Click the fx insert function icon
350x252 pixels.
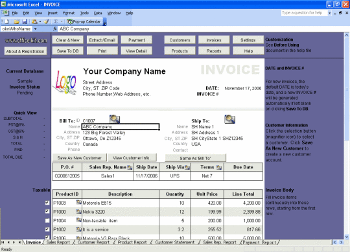[x=55, y=29]
